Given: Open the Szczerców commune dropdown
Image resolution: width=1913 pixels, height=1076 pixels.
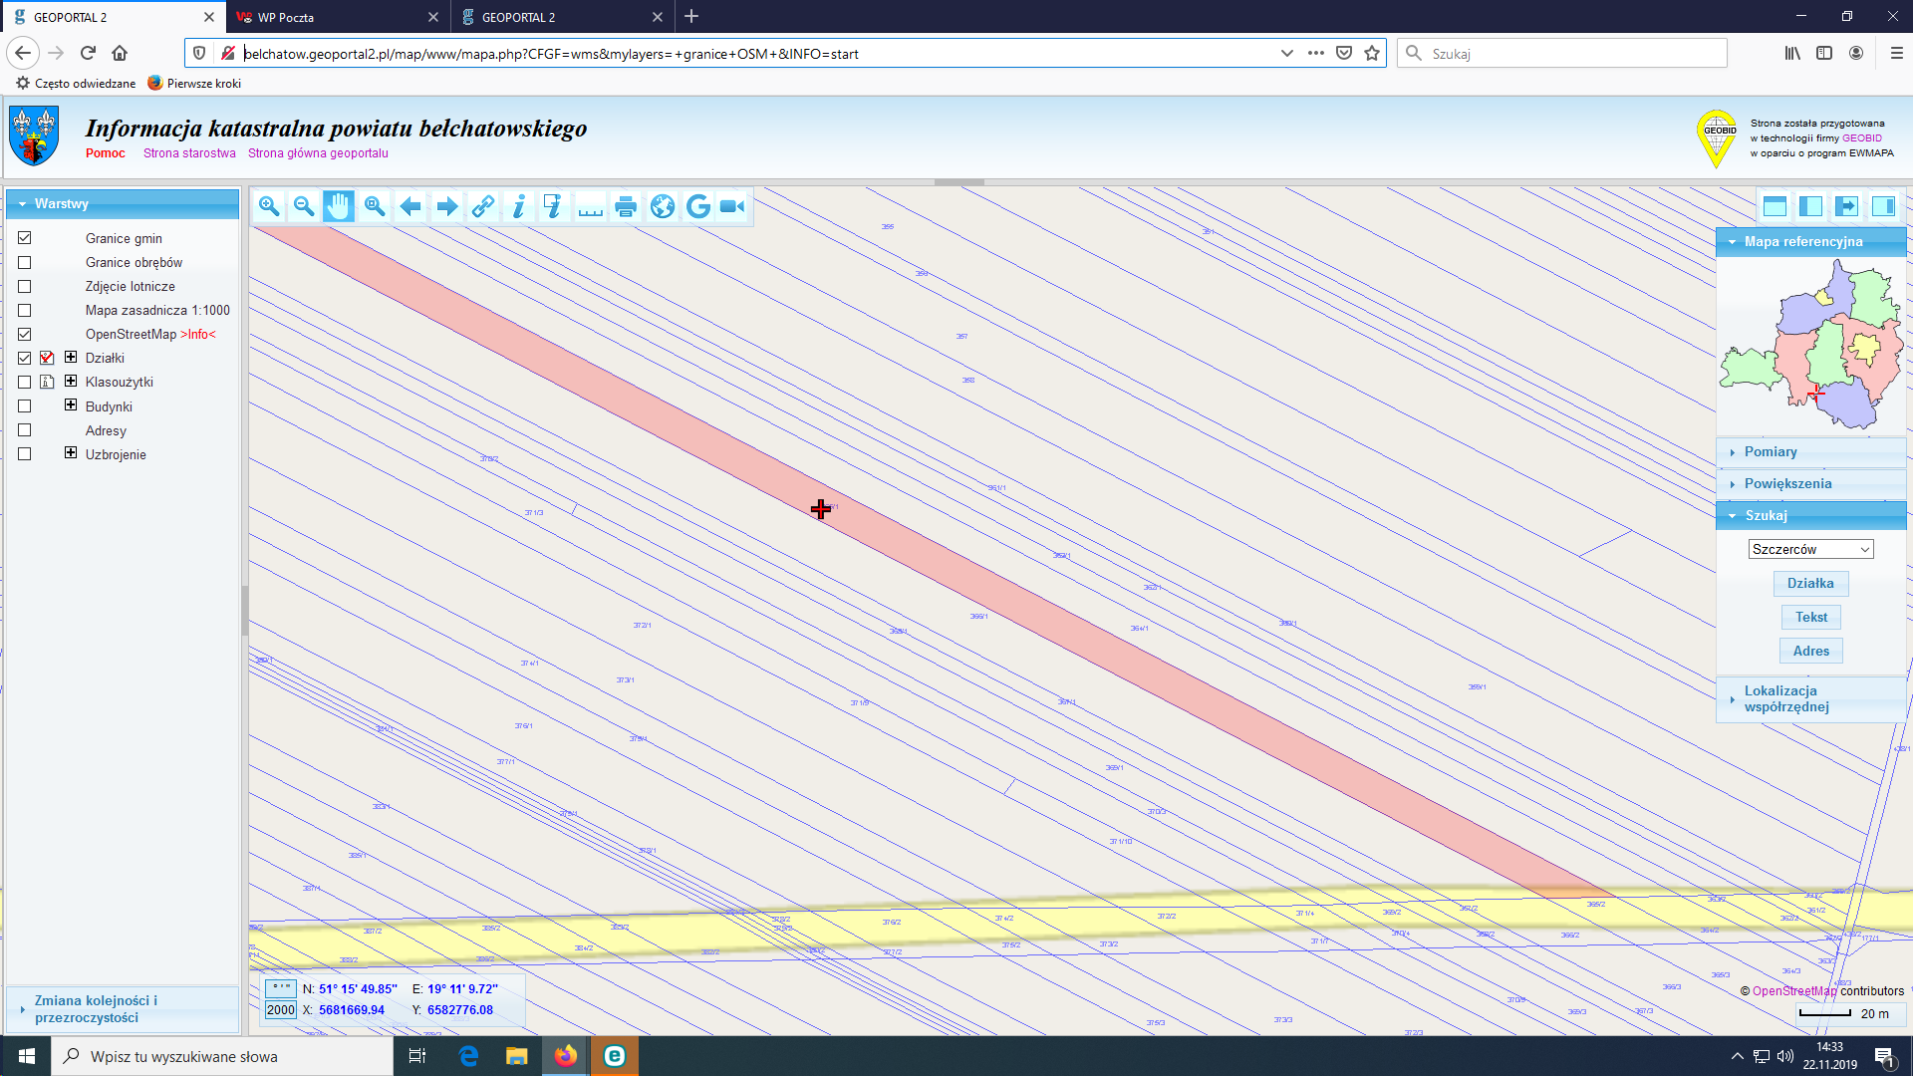Looking at the screenshot, I should (x=1810, y=550).
